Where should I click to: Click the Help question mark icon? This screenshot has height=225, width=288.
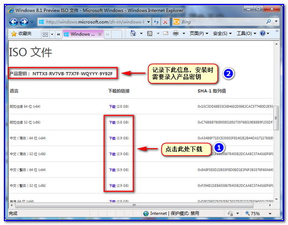[x=262, y=33]
